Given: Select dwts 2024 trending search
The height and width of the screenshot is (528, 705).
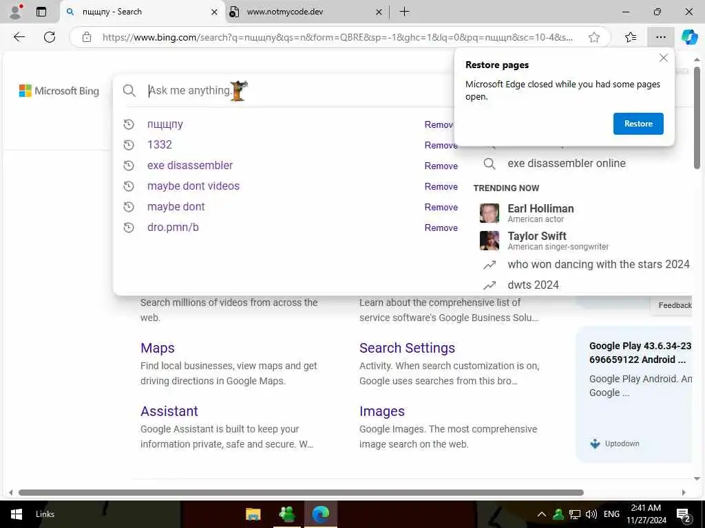Looking at the screenshot, I should pos(534,285).
